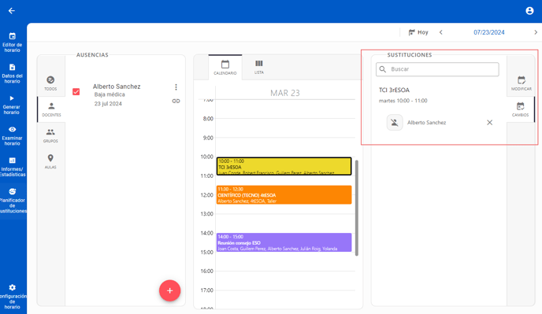Click calendar vertical scrollbar

coord(356,208)
